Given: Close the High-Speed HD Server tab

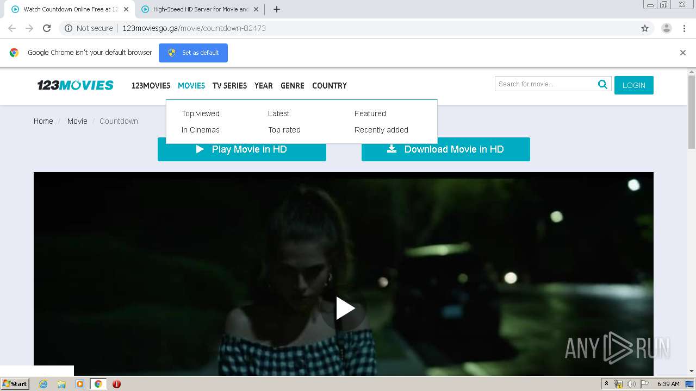Looking at the screenshot, I should [256, 9].
